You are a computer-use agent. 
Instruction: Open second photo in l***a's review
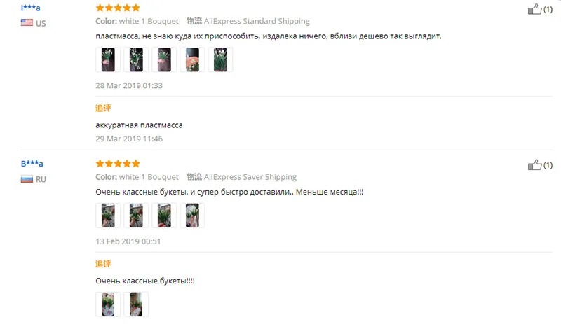pos(136,59)
